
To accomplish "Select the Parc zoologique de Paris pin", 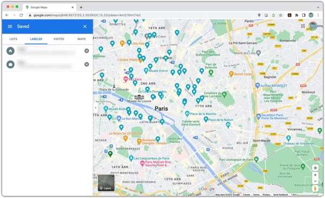I will pos(256,159).
